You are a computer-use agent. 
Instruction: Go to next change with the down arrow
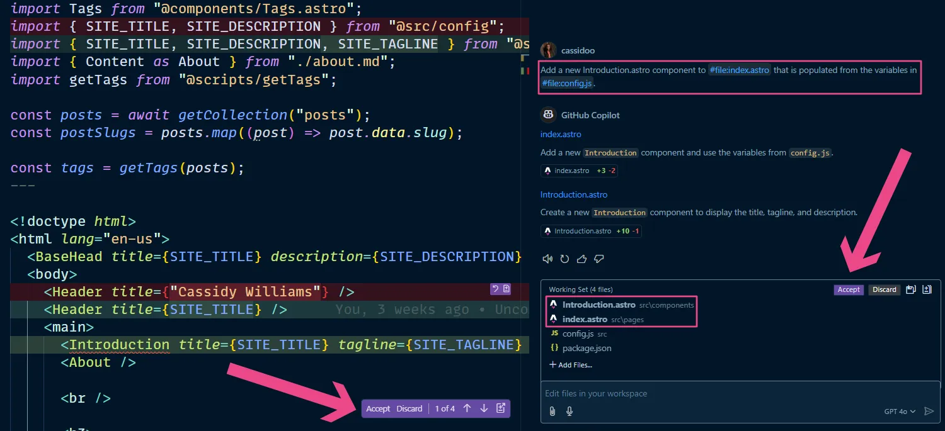(484, 408)
